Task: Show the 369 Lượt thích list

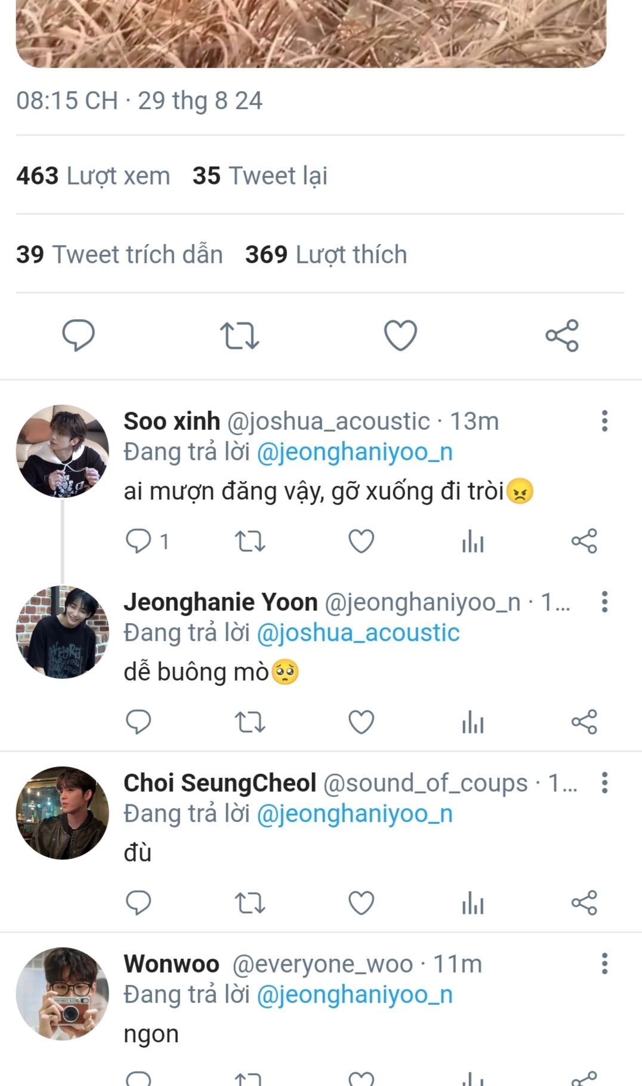Action: tap(326, 254)
